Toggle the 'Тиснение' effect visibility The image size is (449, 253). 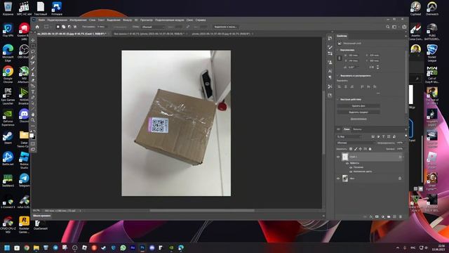click(351, 167)
